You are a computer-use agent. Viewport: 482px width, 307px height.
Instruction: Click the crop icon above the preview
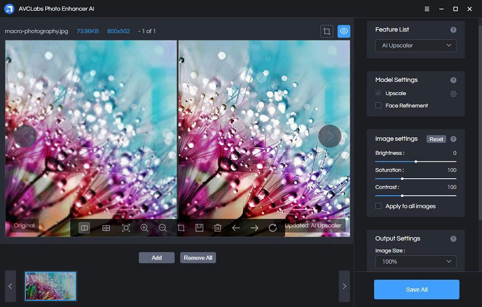click(327, 31)
